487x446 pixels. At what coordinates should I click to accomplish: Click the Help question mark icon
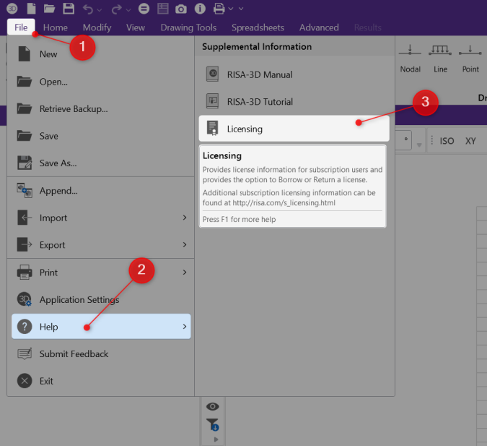25,327
